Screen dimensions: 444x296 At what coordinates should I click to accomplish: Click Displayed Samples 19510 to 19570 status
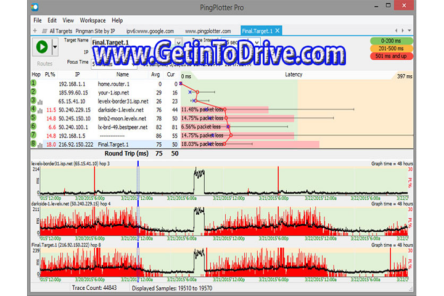(x=172, y=289)
